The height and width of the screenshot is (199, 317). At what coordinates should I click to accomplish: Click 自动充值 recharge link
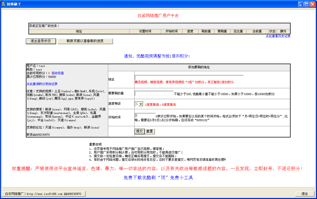[x=57, y=73]
